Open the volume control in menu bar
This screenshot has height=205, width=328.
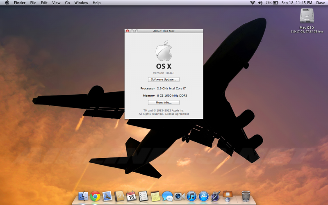260,3
